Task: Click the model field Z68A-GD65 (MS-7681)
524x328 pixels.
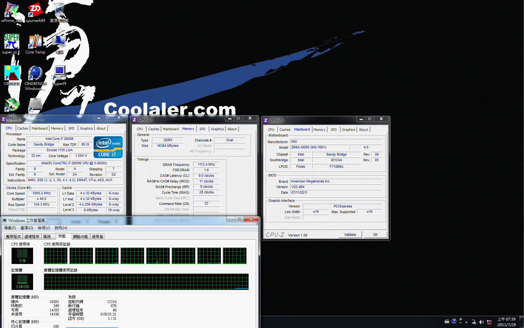Action: pos(319,147)
